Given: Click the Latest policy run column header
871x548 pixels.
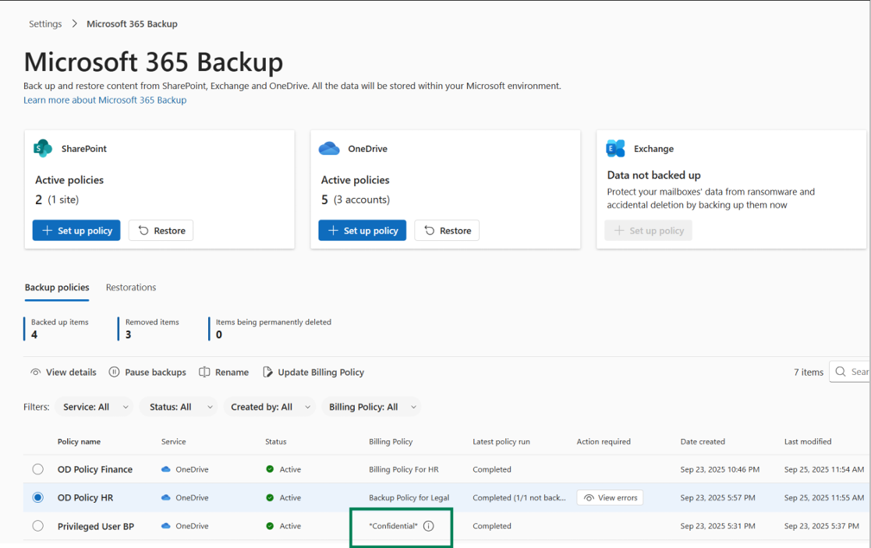Looking at the screenshot, I should [501, 442].
